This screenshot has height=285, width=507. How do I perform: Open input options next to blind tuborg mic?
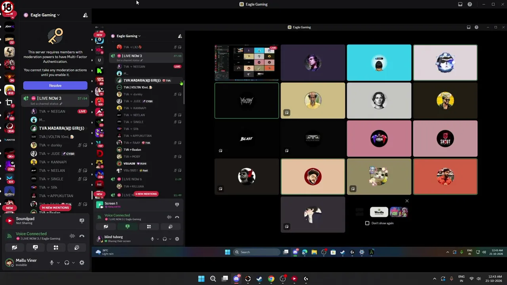(x=158, y=239)
